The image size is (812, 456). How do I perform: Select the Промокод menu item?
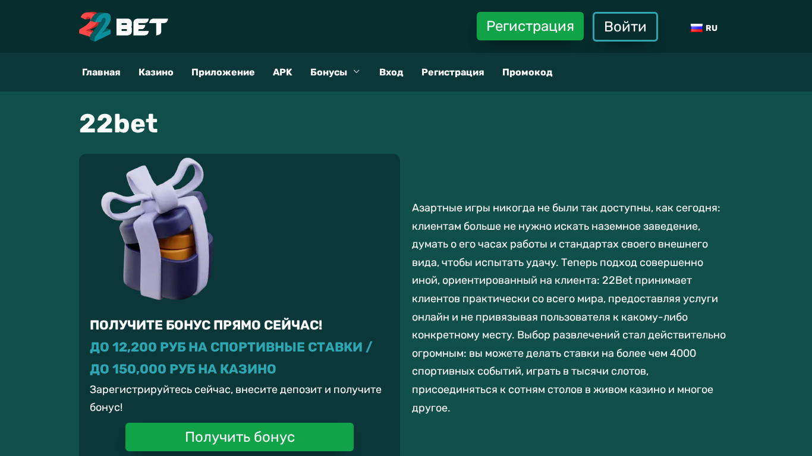pos(527,72)
